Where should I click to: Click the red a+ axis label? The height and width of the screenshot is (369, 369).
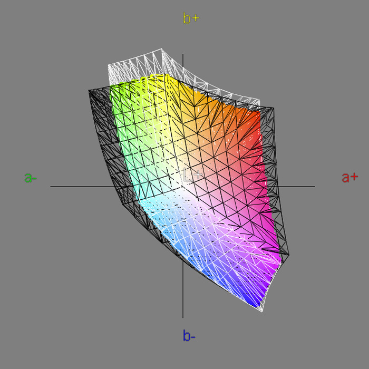click(349, 178)
